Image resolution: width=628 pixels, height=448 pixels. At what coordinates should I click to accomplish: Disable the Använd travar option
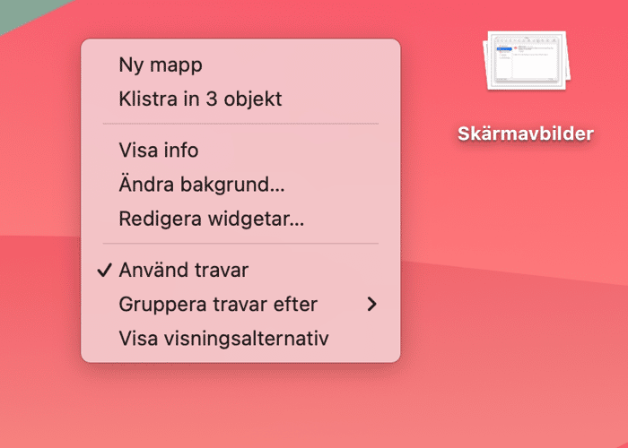(184, 270)
